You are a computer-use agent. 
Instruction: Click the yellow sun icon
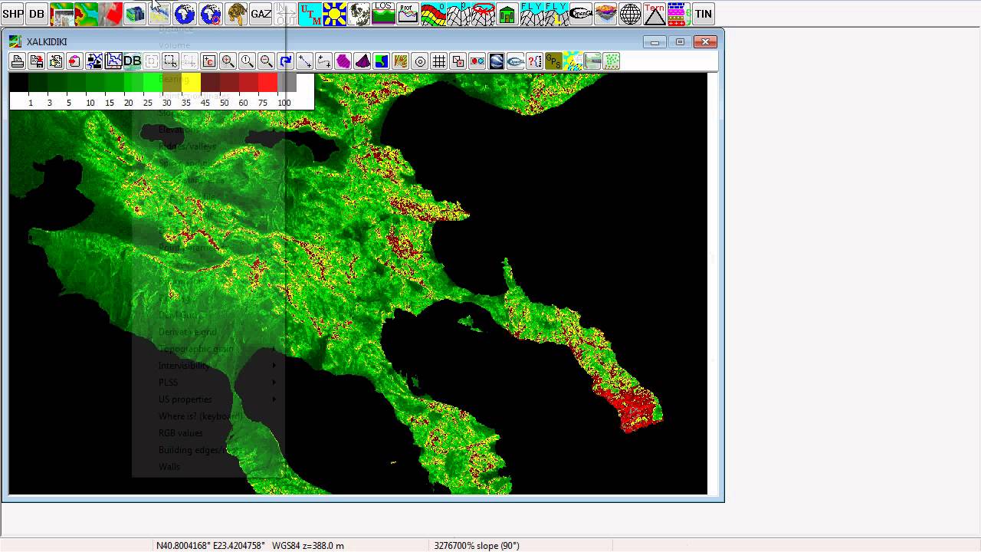[334, 14]
